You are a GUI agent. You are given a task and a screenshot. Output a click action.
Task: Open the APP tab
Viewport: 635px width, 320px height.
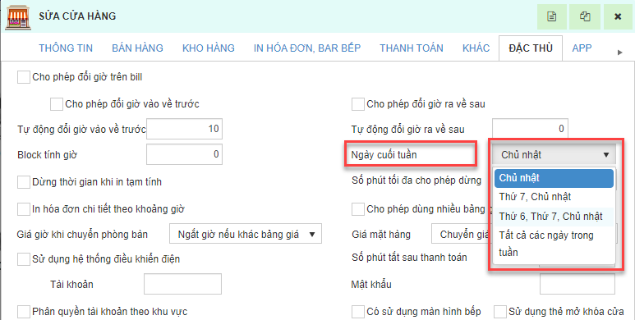pos(582,48)
